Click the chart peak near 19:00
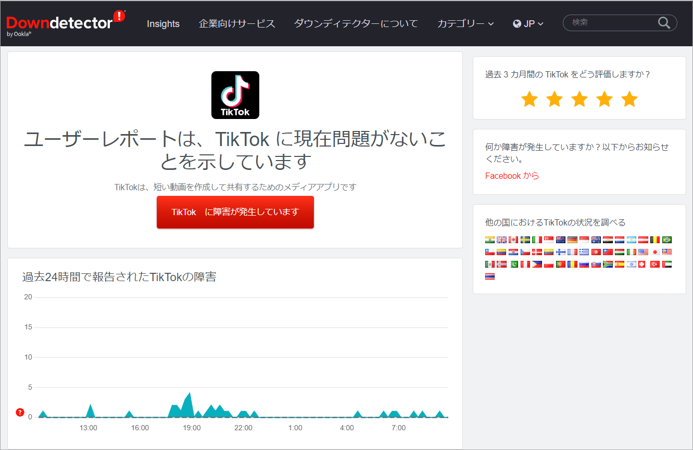 (190, 393)
